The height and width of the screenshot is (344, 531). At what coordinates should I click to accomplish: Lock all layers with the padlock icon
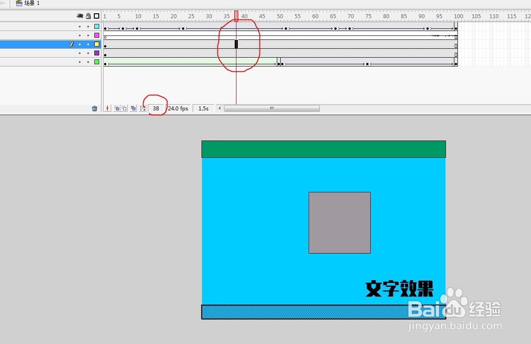click(x=88, y=16)
